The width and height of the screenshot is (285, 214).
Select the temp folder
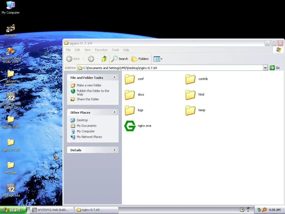point(195,110)
